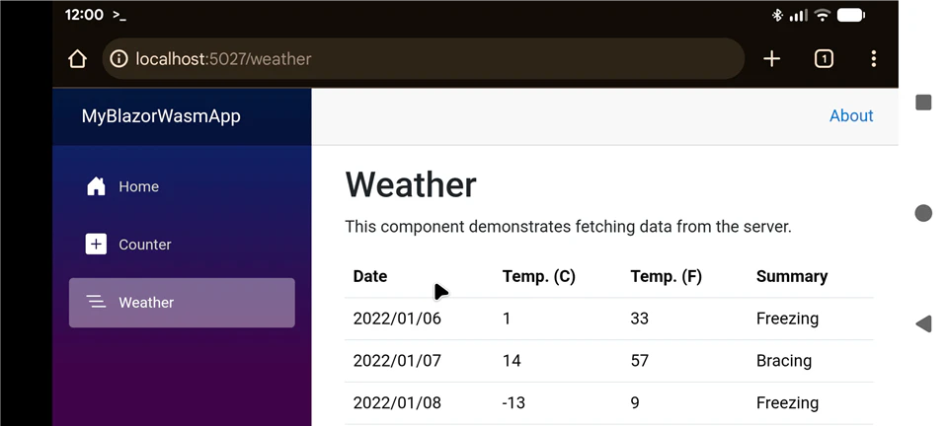Click the Temp. (C) value 14
The height and width of the screenshot is (426, 948).
512,361
